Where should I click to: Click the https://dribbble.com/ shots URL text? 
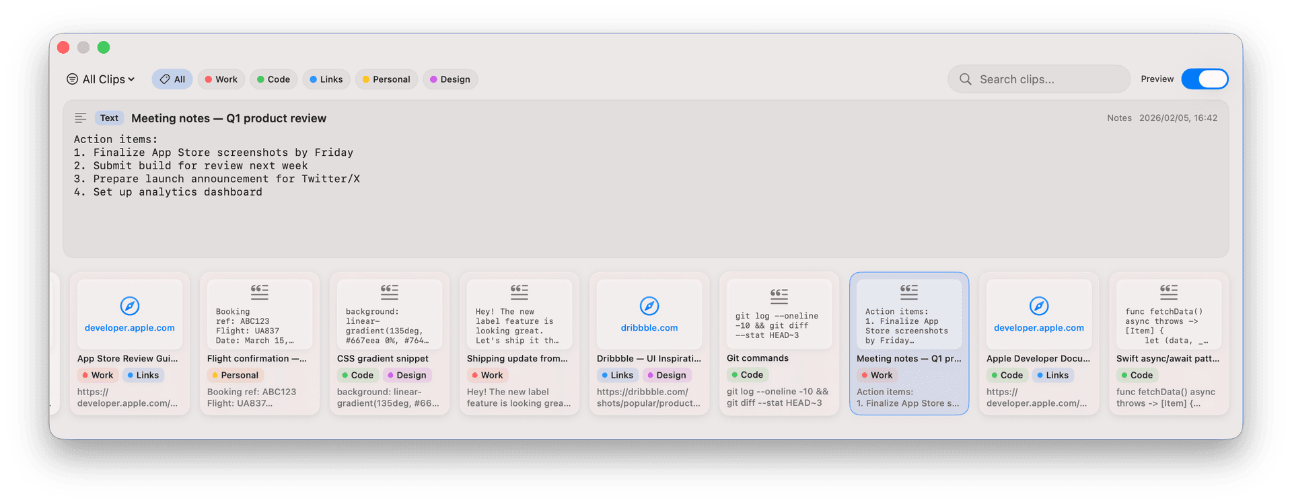[648, 398]
